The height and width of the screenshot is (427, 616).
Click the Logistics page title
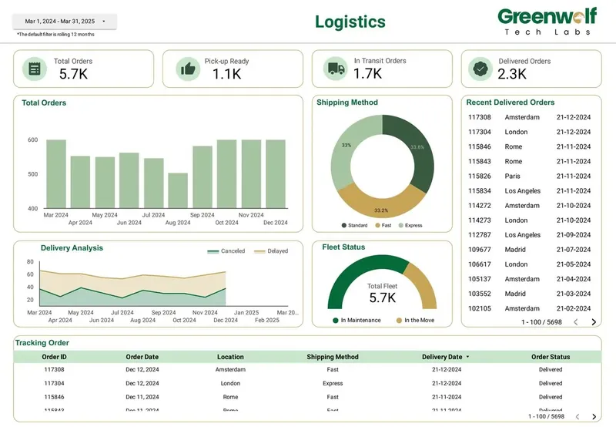click(350, 22)
